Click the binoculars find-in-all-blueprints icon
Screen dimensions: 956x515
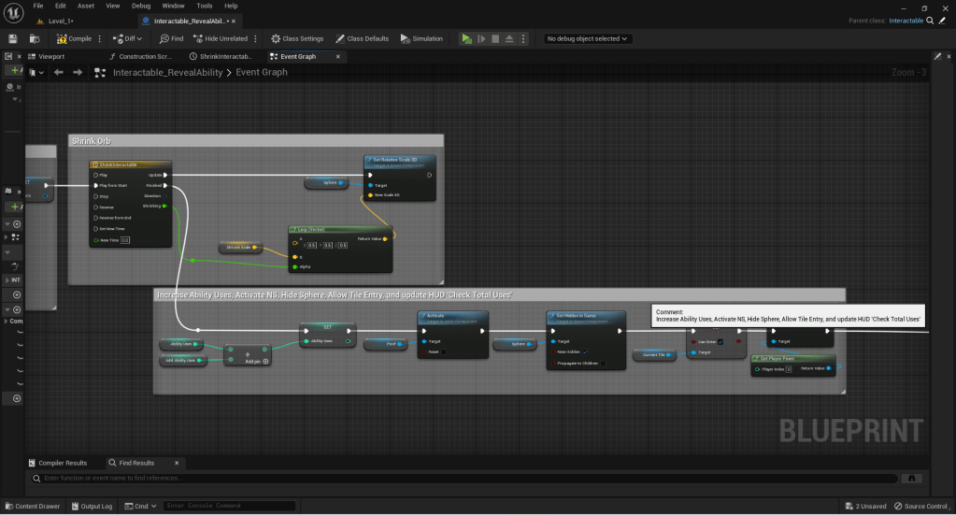[x=911, y=478]
